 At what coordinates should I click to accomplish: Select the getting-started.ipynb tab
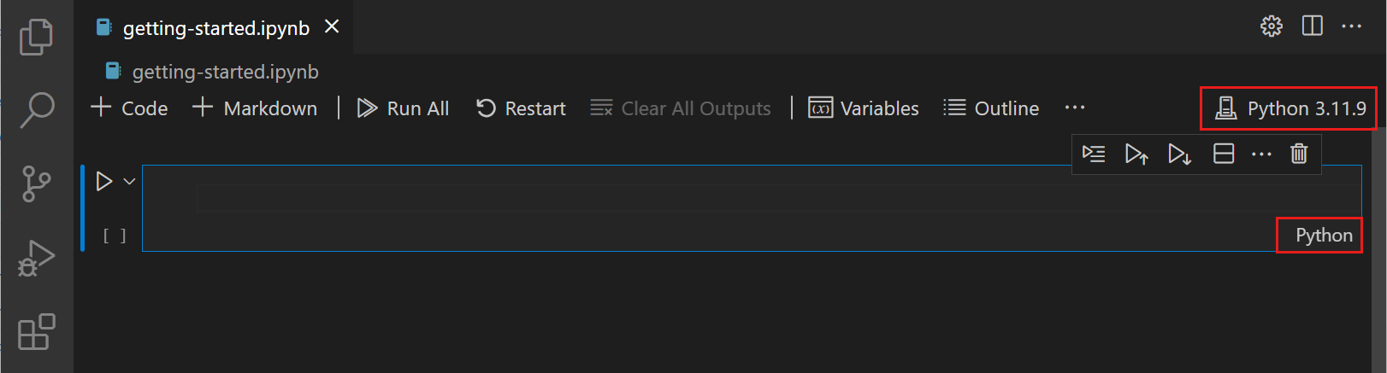[215, 28]
